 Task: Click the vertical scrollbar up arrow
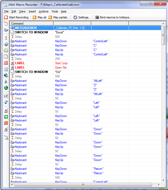[163, 24]
